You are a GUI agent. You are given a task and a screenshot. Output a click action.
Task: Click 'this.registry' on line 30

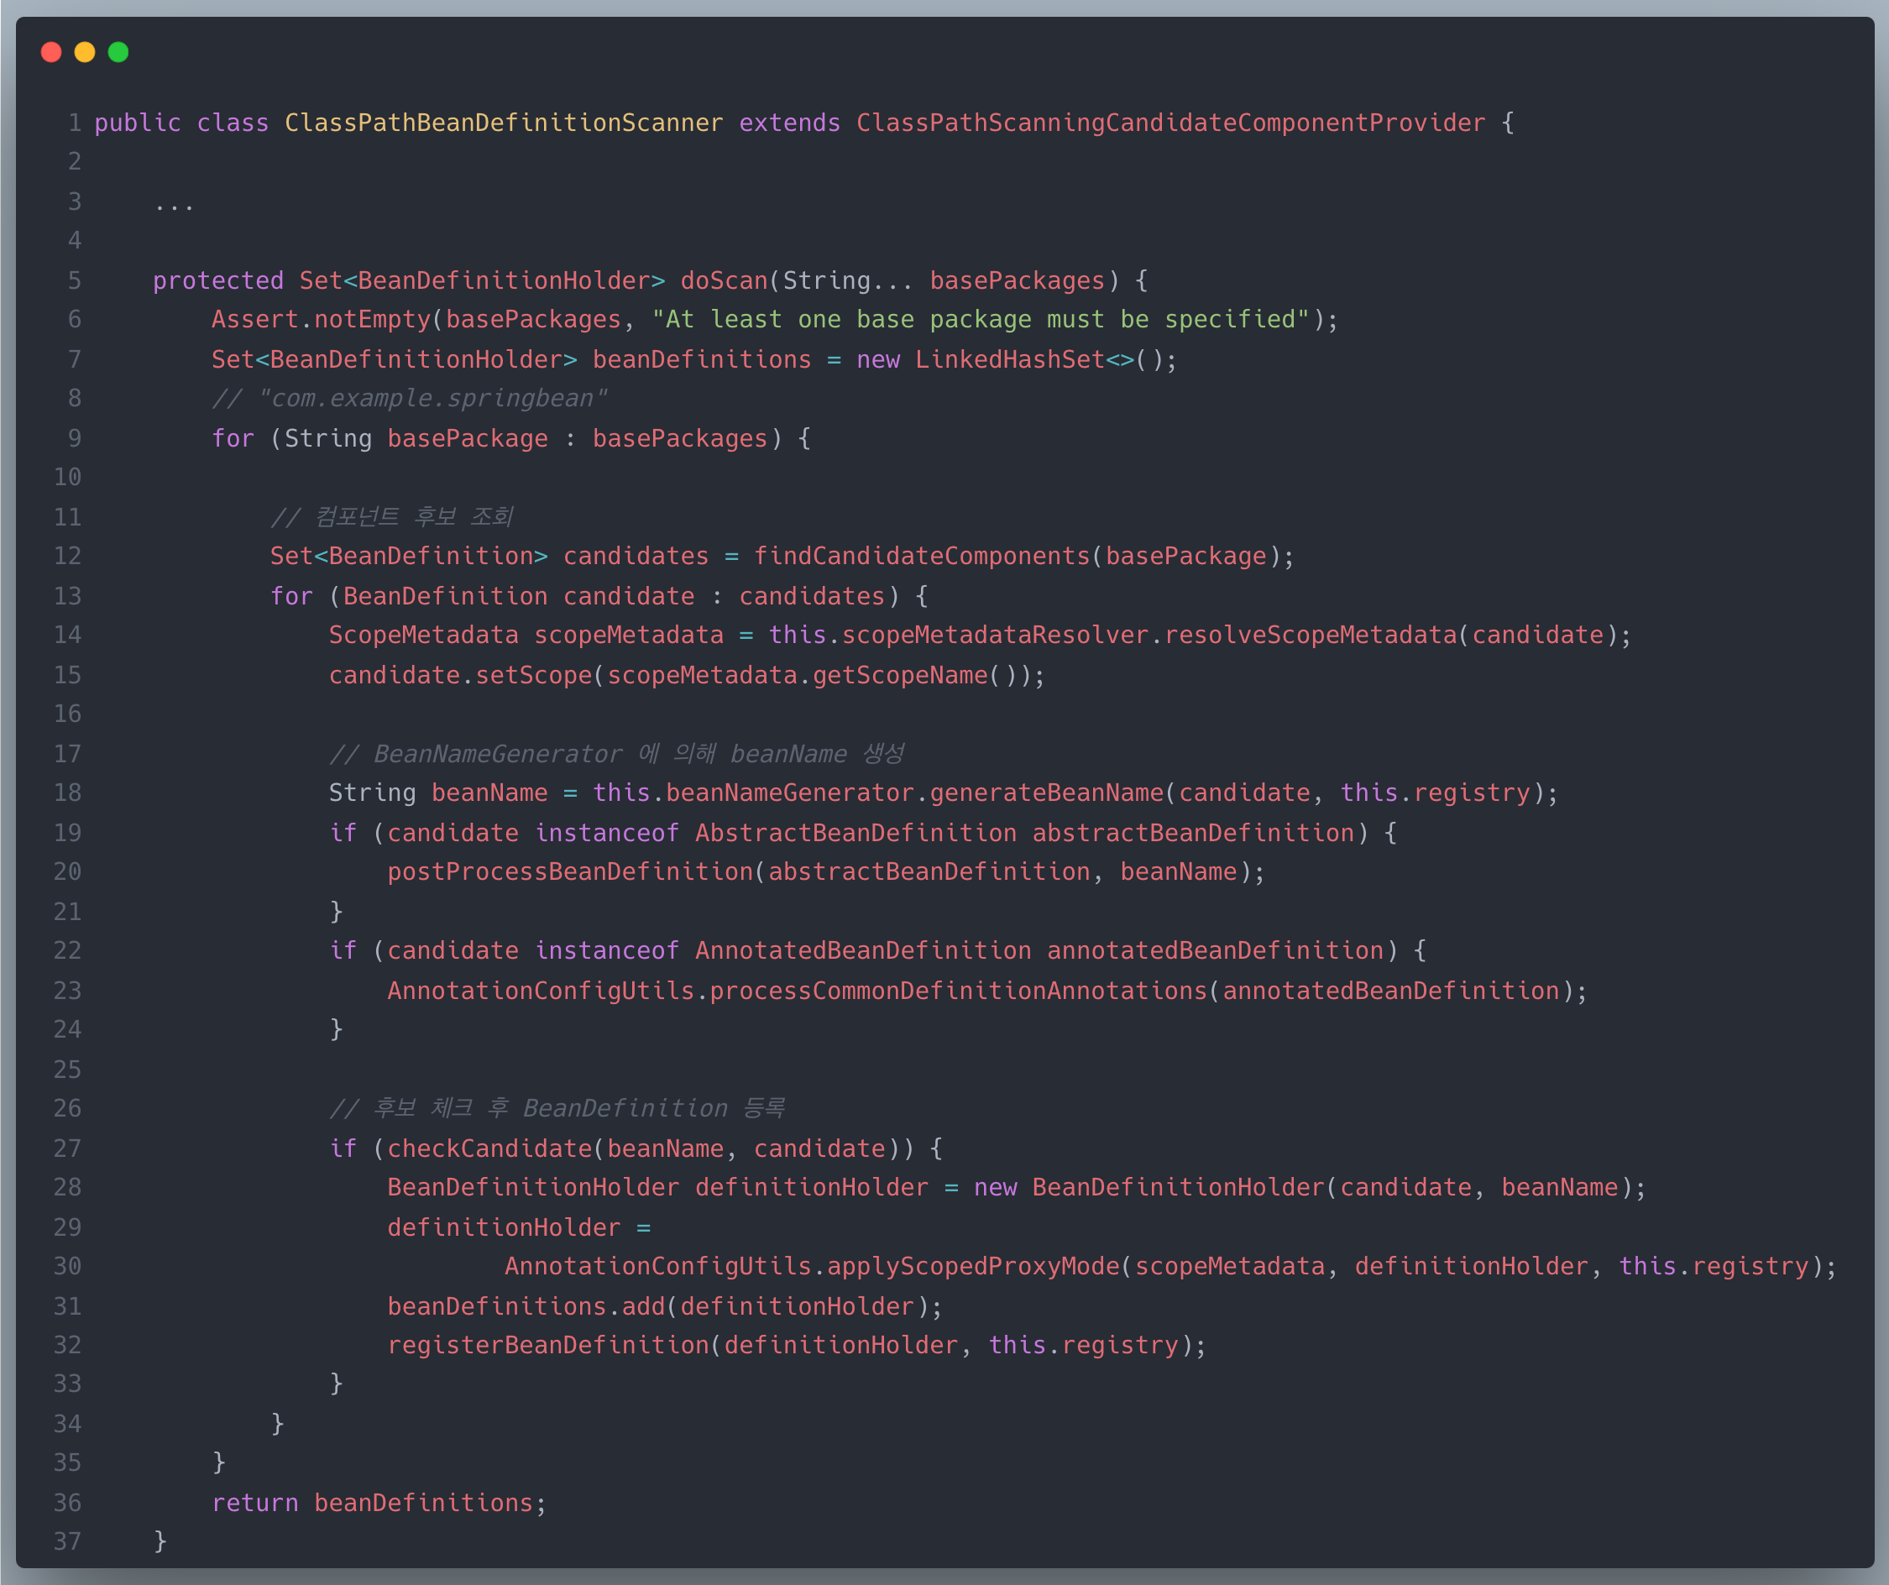(1714, 1267)
